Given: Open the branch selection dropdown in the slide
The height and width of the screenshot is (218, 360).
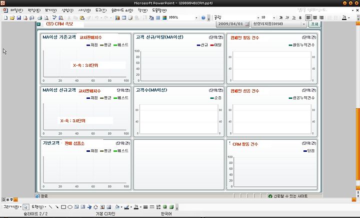Looking at the screenshot, I should coord(304,24).
